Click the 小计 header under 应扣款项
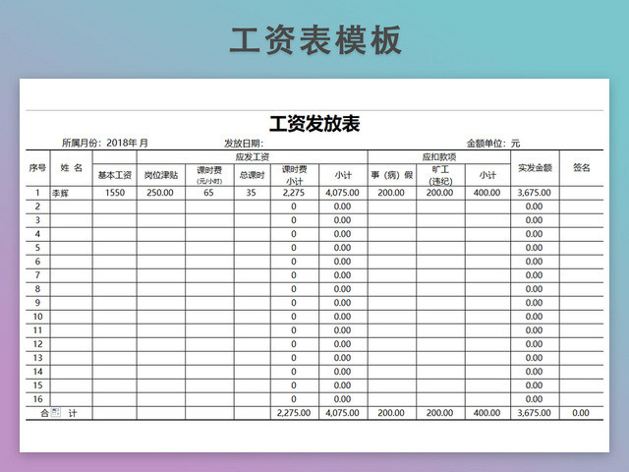The width and height of the screenshot is (629, 472). 487,175
